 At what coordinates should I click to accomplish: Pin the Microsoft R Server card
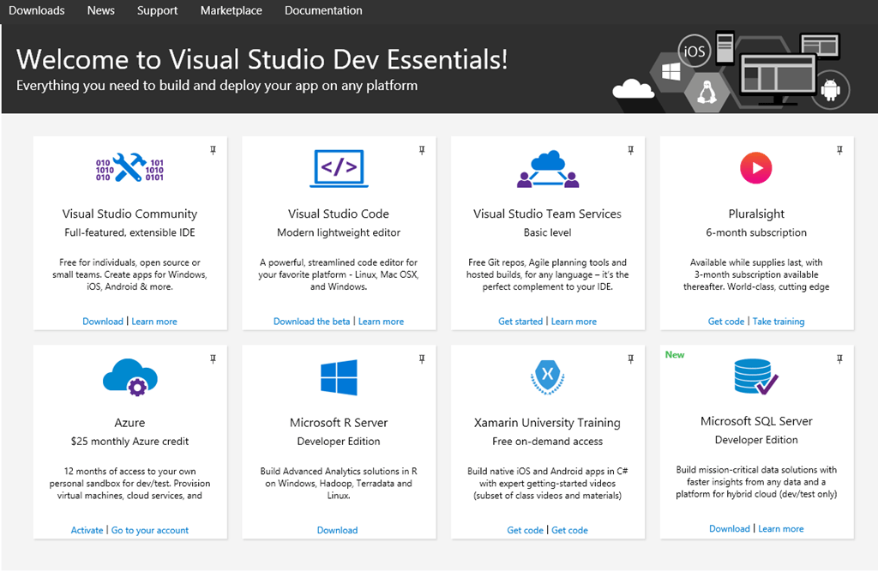pyautogui.click(x=422, y=359)
